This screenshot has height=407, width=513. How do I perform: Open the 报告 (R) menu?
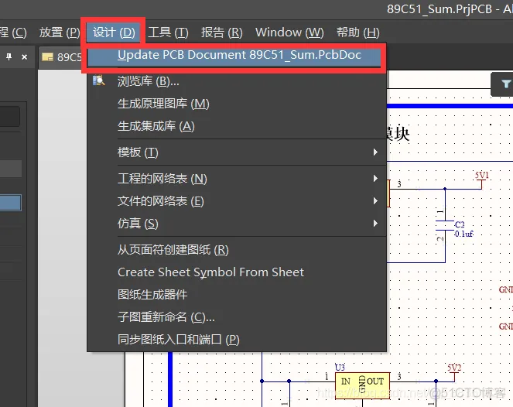pos(222,32)
